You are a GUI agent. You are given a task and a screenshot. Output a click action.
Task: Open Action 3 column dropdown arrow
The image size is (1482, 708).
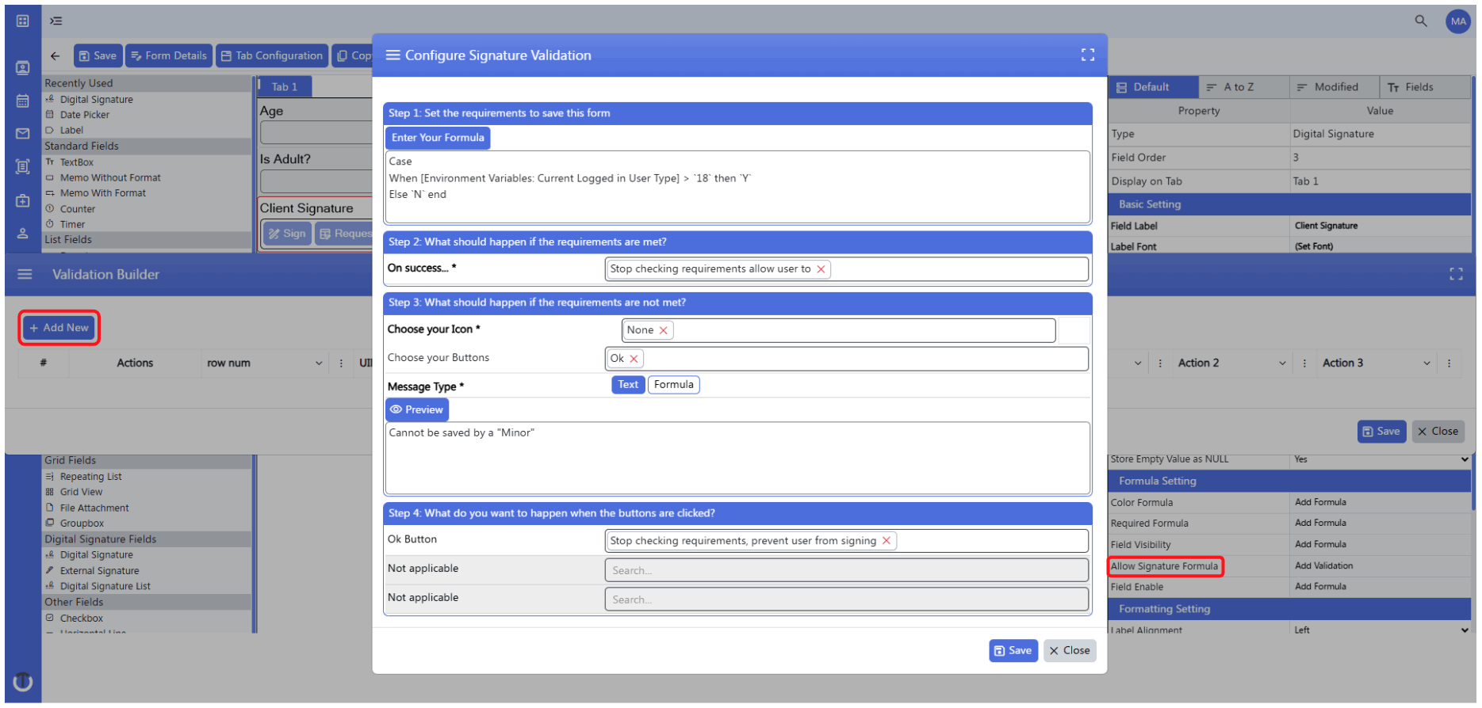[x=1426, y=363]
